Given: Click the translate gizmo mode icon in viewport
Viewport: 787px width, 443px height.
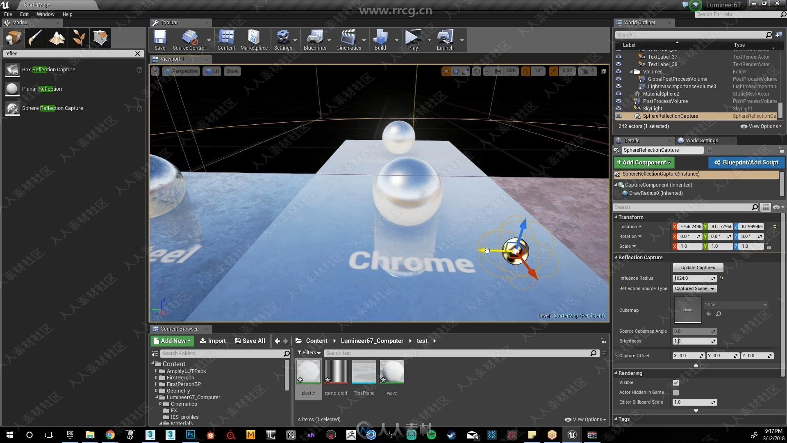Looking at the screenshot, I should coord(446,71).
